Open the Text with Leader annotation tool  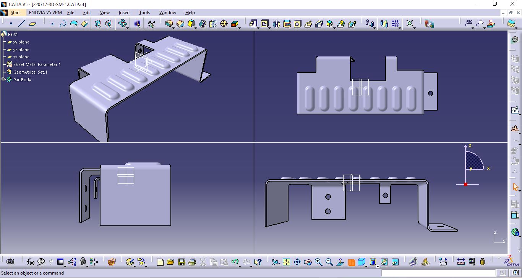(x=469, y=24)
